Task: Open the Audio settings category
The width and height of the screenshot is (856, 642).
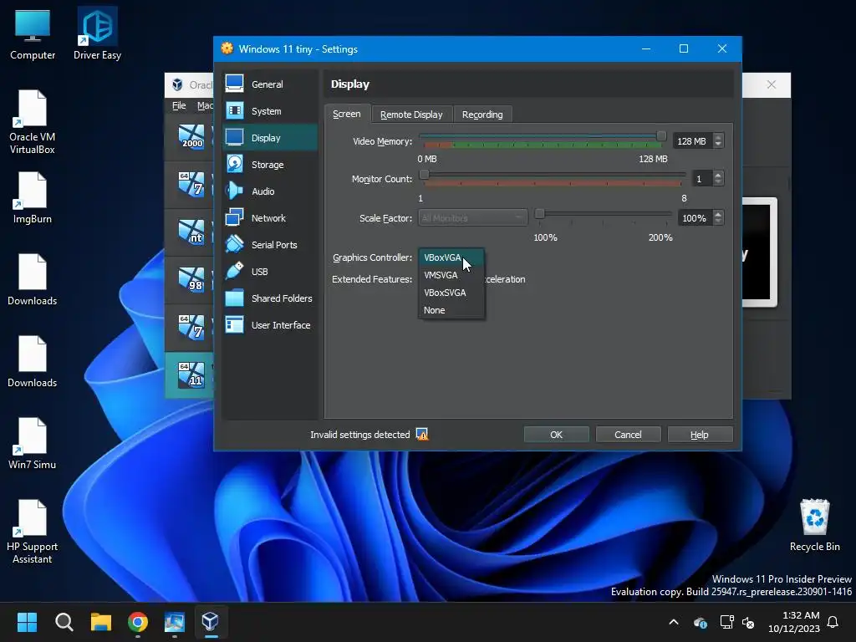Action: tap(270, 191)
